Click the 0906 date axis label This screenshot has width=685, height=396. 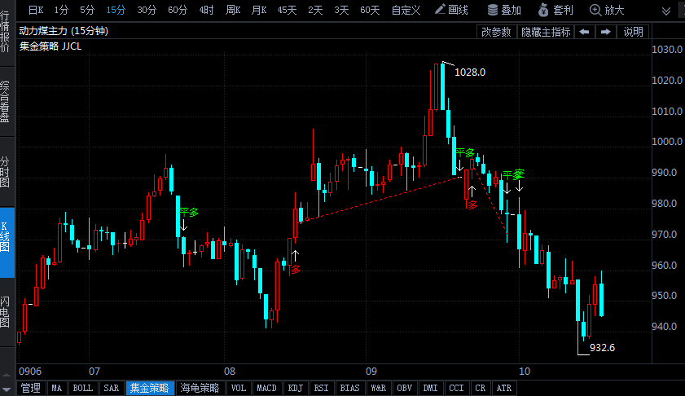[30, 372]
